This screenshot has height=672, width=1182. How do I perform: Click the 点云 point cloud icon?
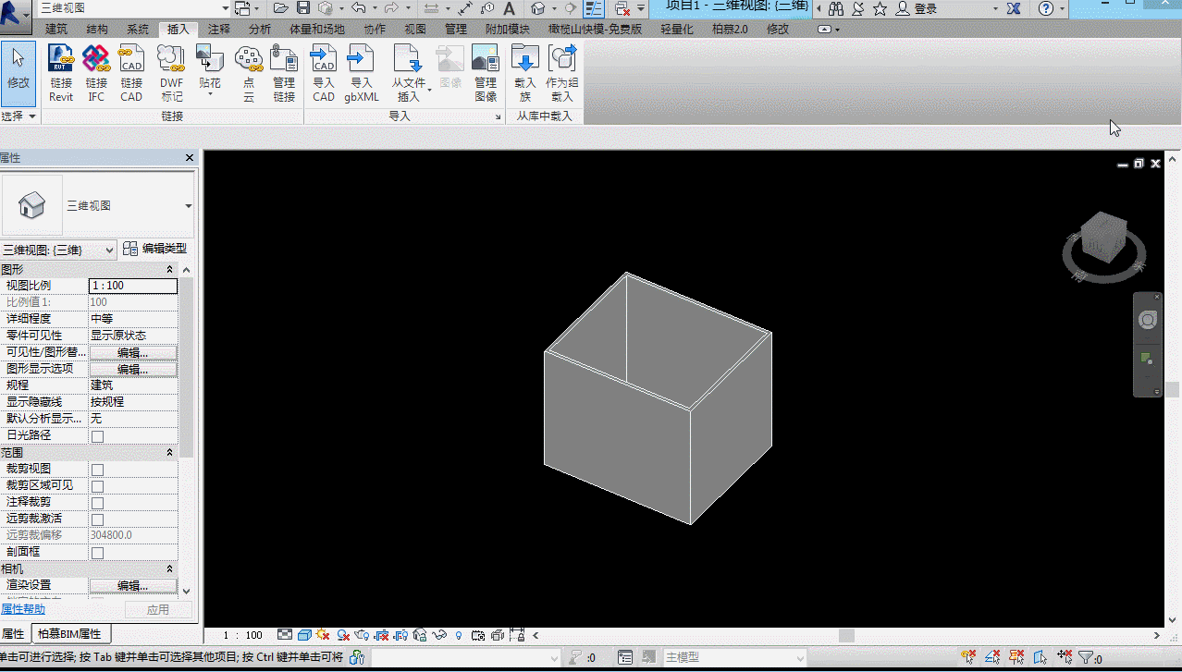click(248, 72)
